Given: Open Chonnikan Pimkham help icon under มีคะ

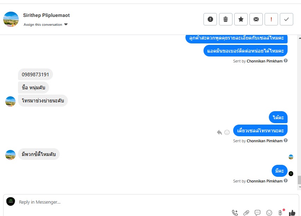Looking at the screenshot, I should [286, 181].
